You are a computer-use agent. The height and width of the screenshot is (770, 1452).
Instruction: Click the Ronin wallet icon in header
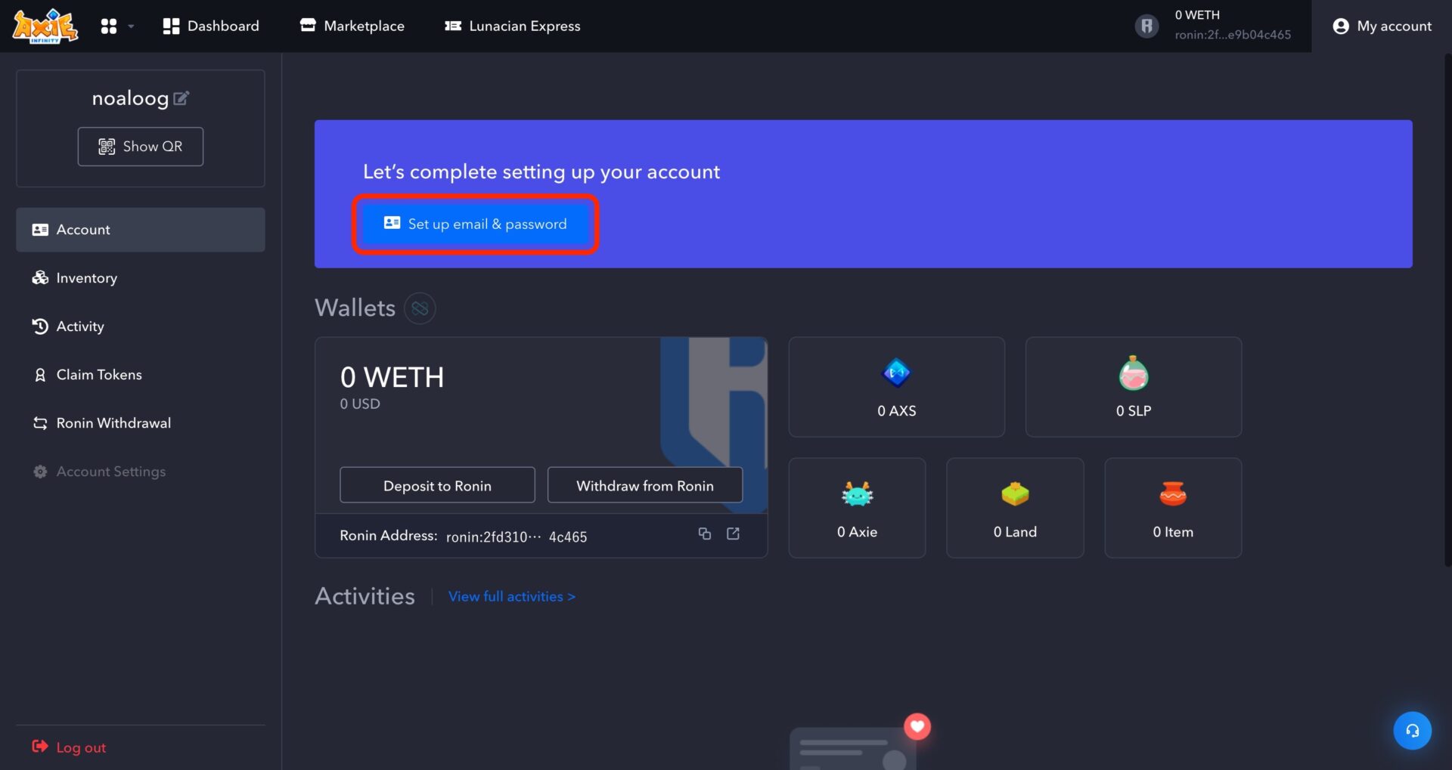tap(1146, 26)
